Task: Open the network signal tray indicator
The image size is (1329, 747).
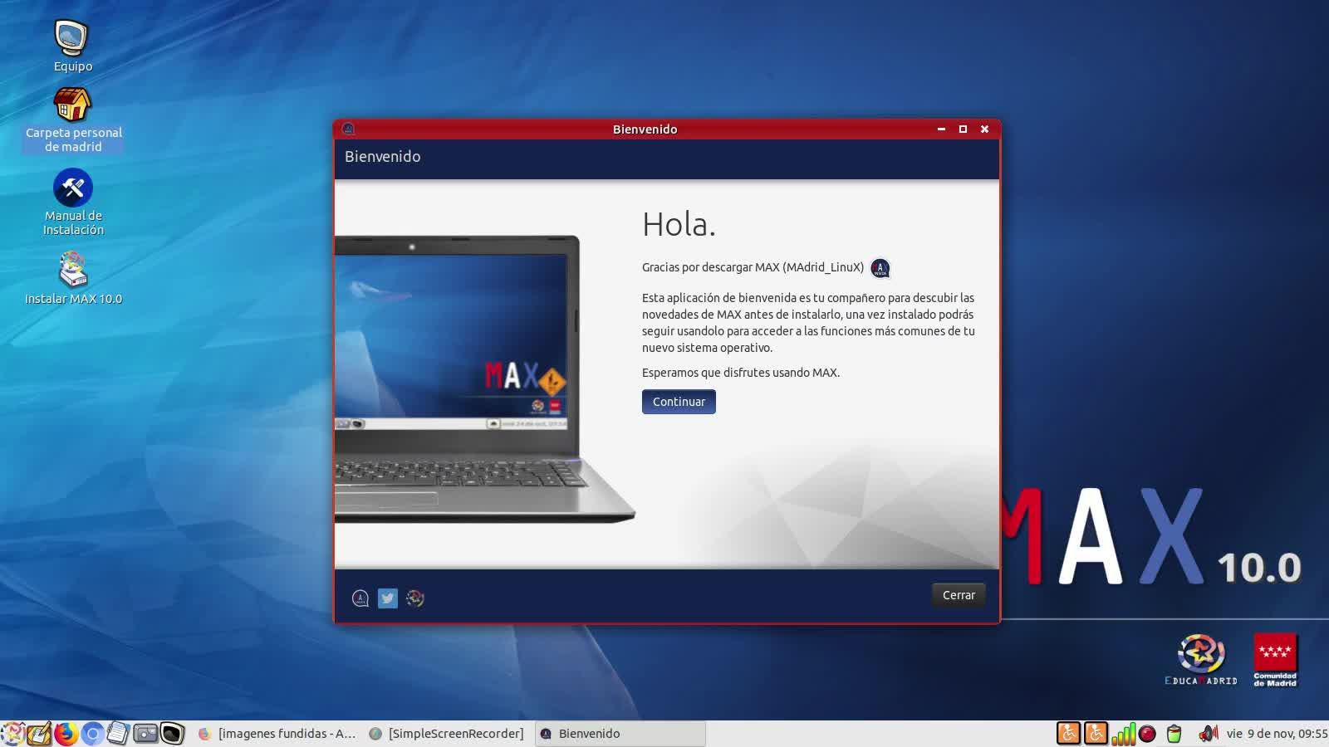Action: [x=1123, y=734]
